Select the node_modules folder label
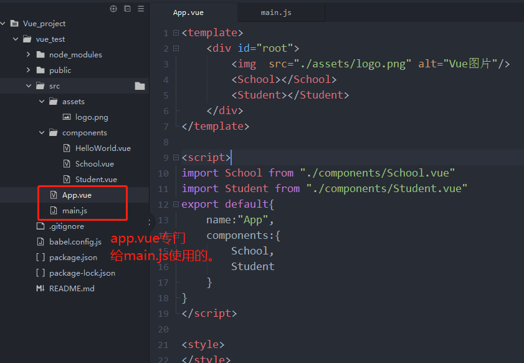Viewport: 524px width, 363px height. coord(75,55)
